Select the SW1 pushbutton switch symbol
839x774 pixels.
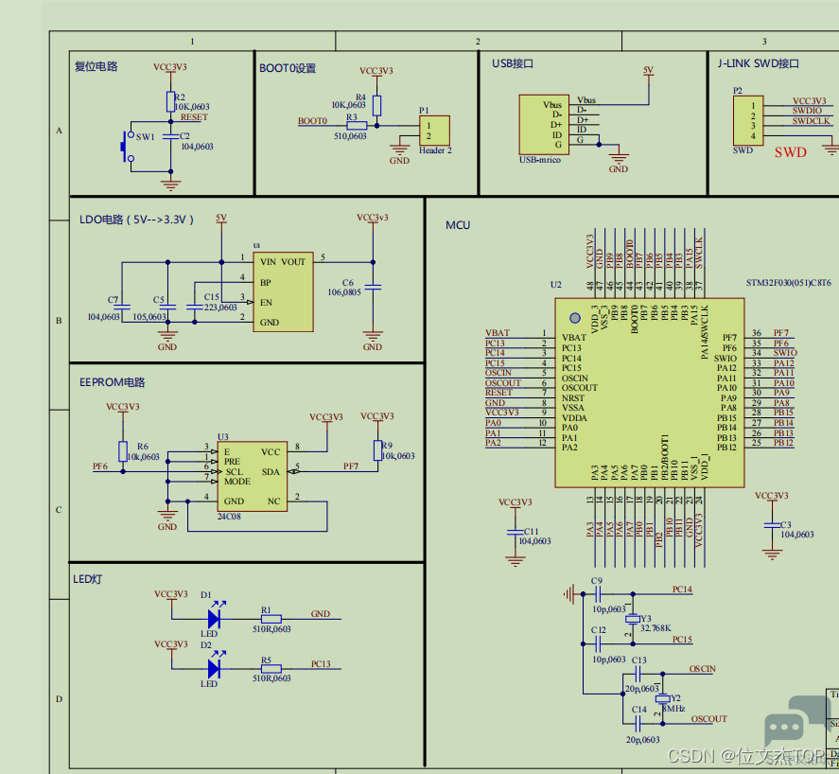[127, 146]
